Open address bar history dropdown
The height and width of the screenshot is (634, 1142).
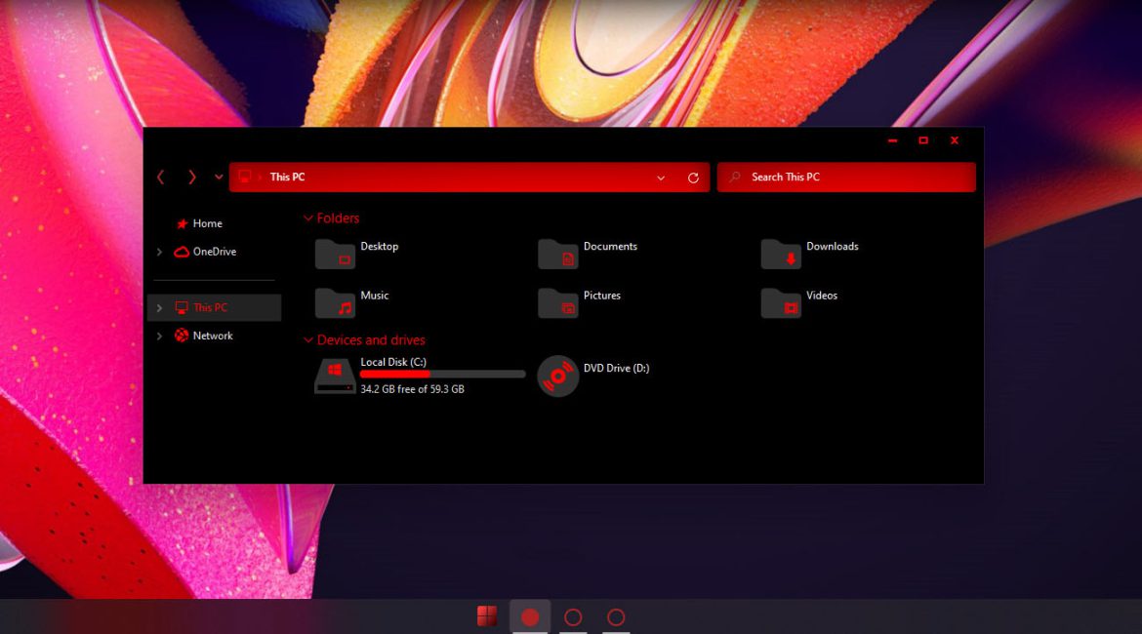[661, 178]
